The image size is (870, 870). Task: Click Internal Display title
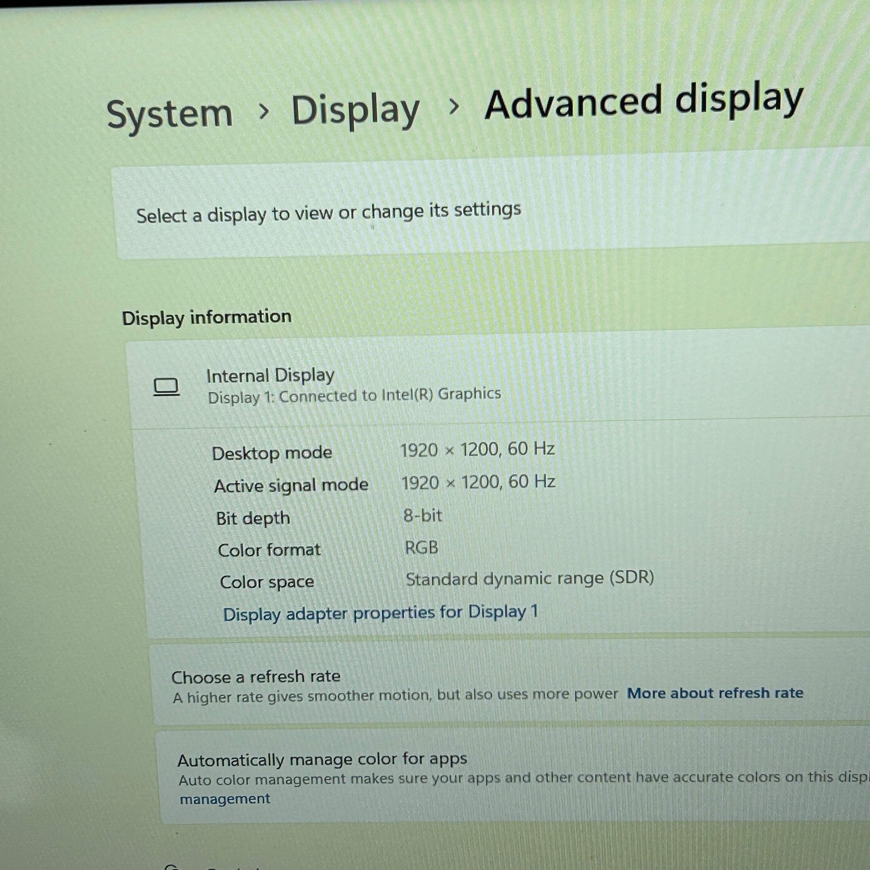pos(270,375)
